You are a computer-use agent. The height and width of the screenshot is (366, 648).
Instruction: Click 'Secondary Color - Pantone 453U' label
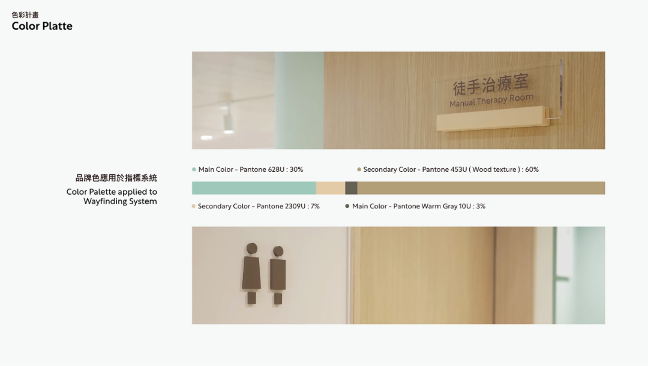[451, 169]
